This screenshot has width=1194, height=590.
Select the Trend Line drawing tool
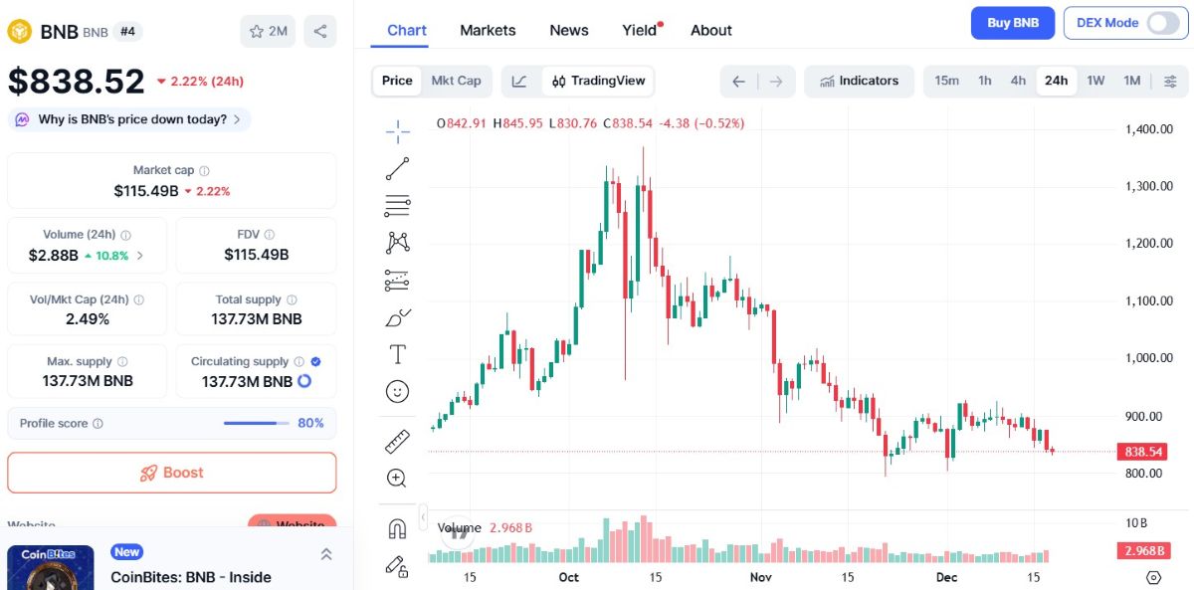coord(397,168)
